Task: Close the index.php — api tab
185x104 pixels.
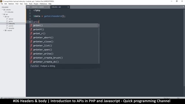Action: (68, 7)
